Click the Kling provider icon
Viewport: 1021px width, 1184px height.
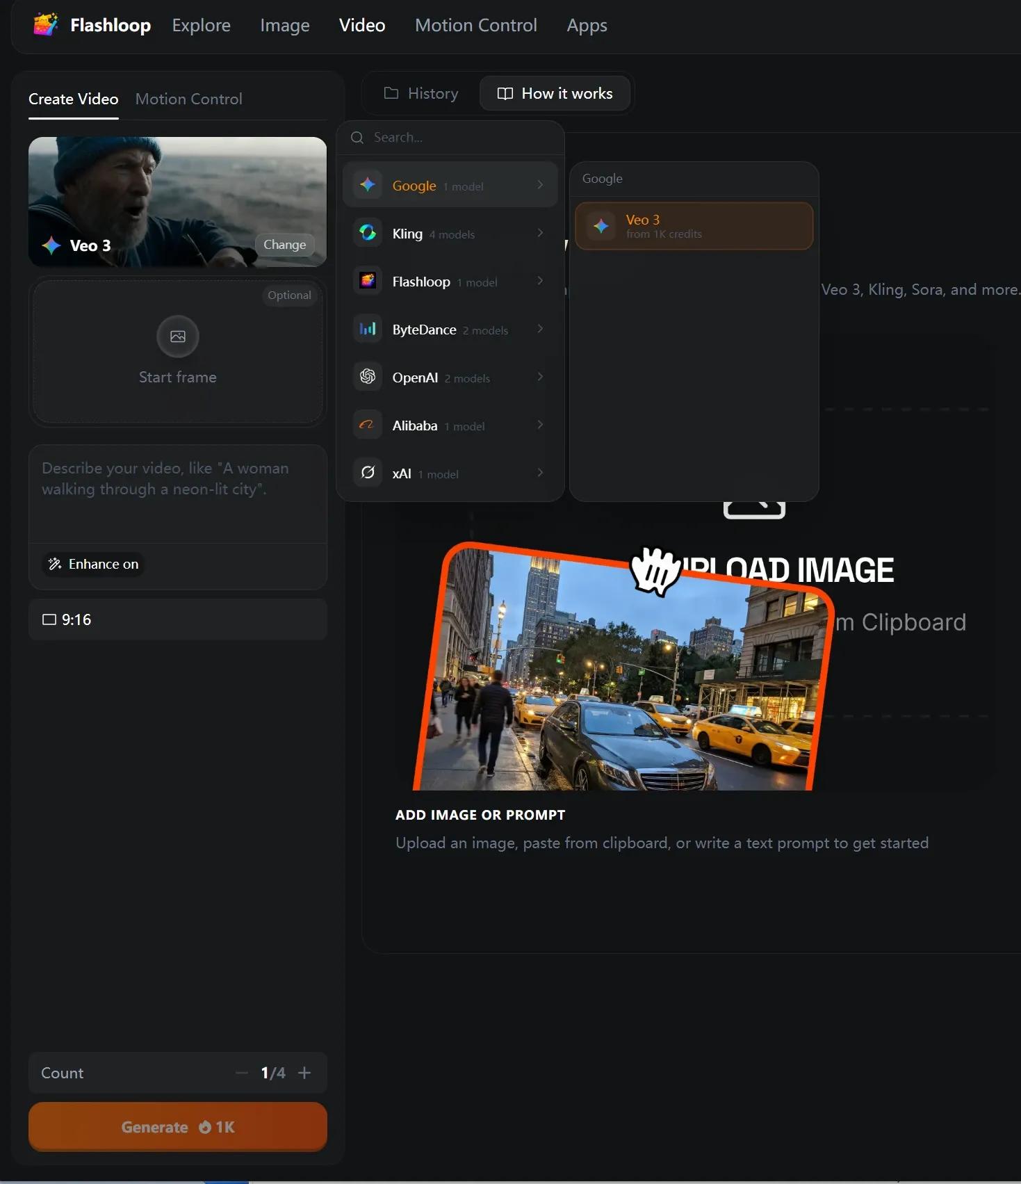point(368,233)
